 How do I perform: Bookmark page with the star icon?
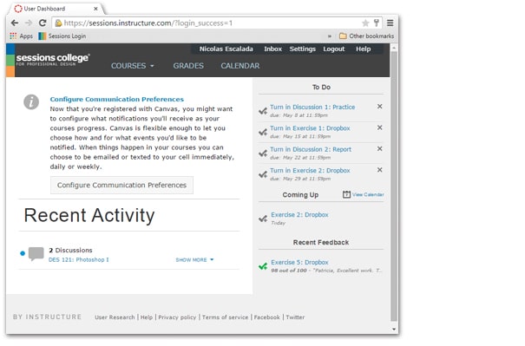[365, 23]
